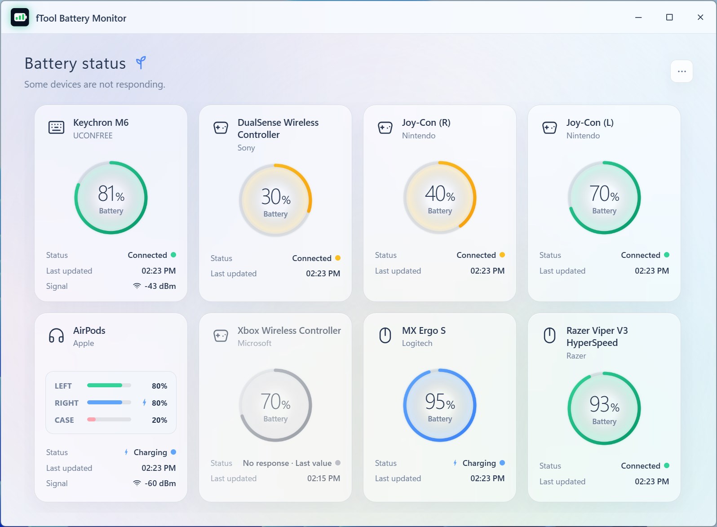Click the green status dot for Joy-Con (L)
Viewport: 717px width, 527px height.
coord(667,255)
